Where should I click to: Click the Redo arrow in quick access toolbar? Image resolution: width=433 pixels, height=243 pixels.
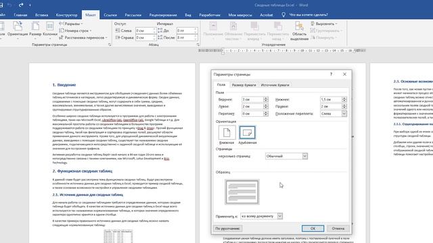click(x=21, y=5)
